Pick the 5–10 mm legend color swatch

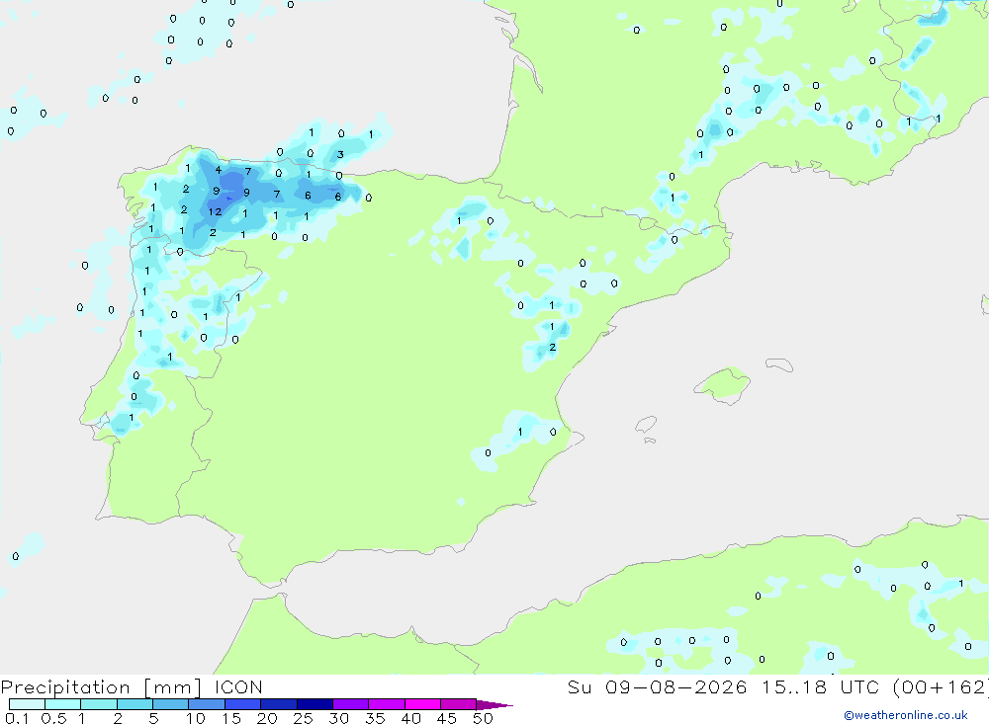point(171,704)
